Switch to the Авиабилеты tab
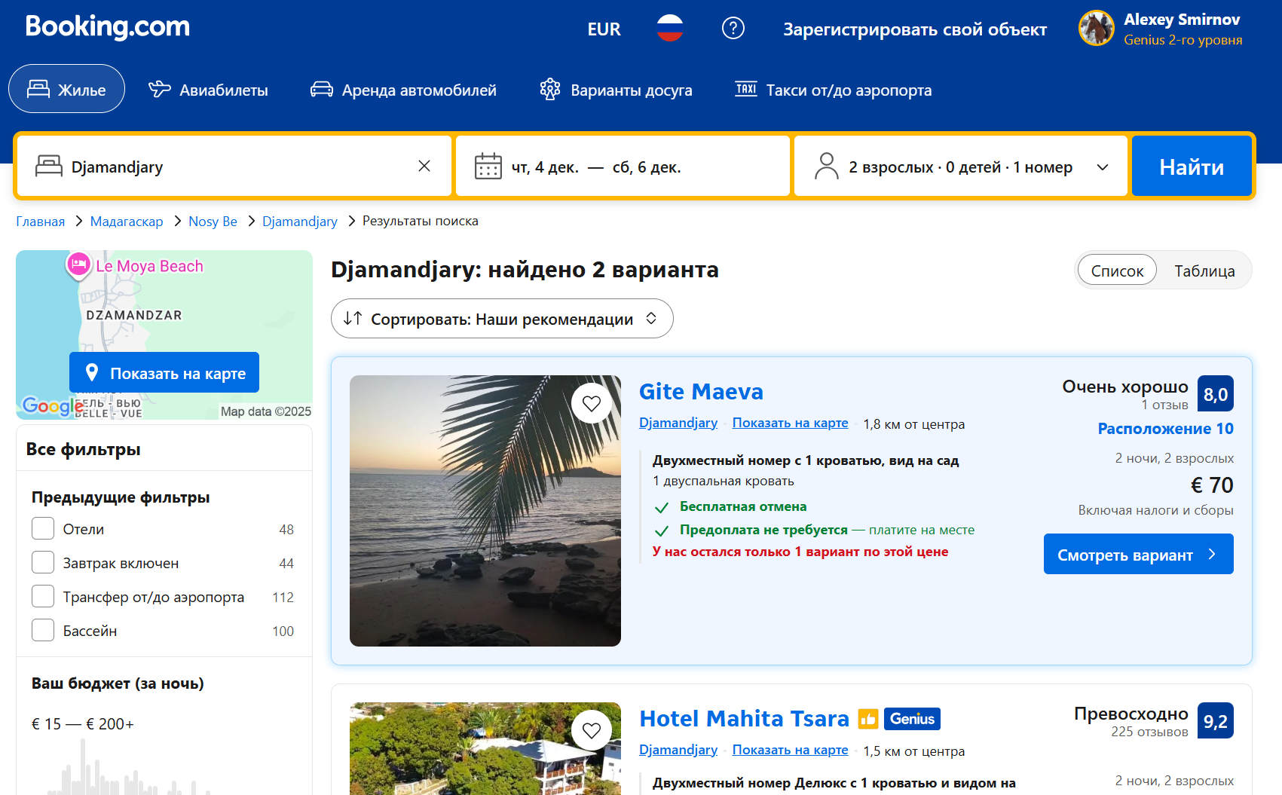This screenshot has height=795, width=1282. pos(209,90)
